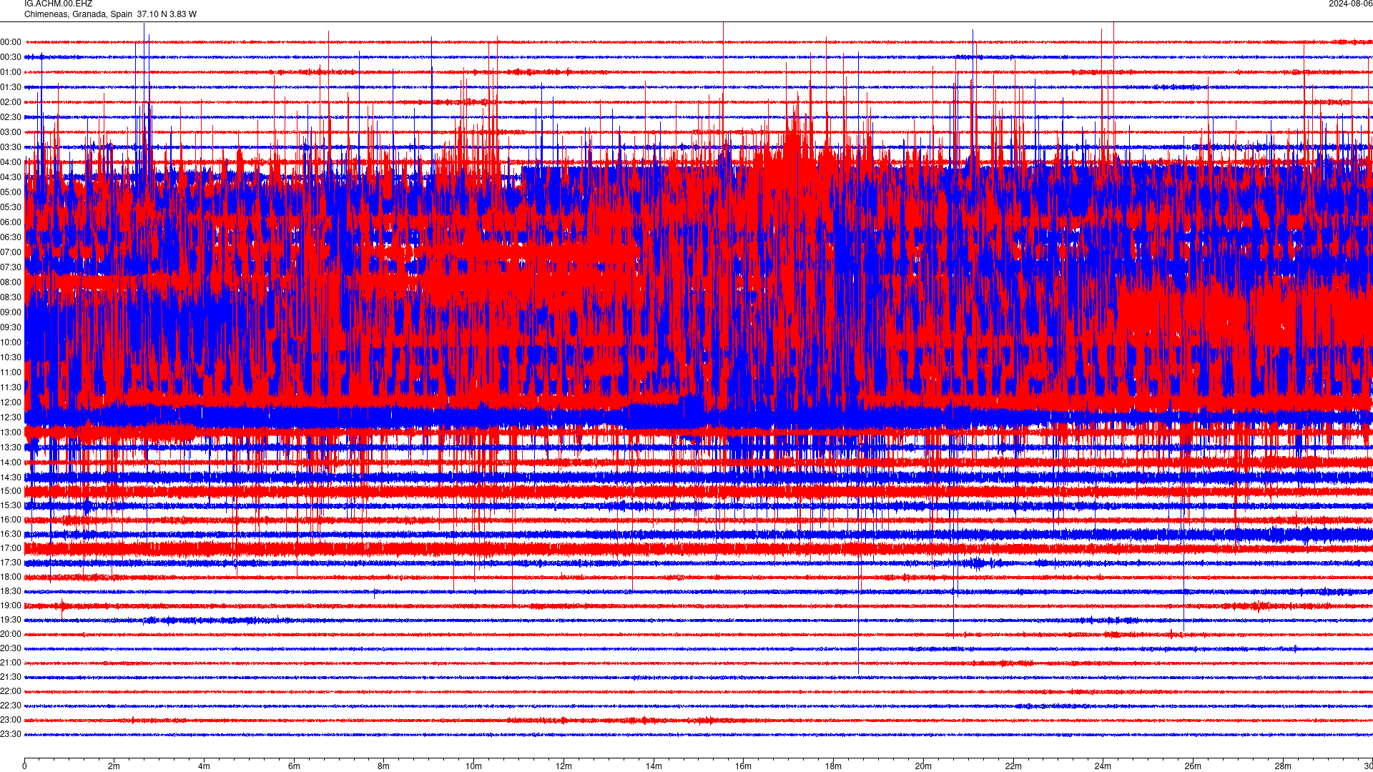Select the 02:00 trace time label
Screen dimensions: 1373x772
click(x=11, y=102)
